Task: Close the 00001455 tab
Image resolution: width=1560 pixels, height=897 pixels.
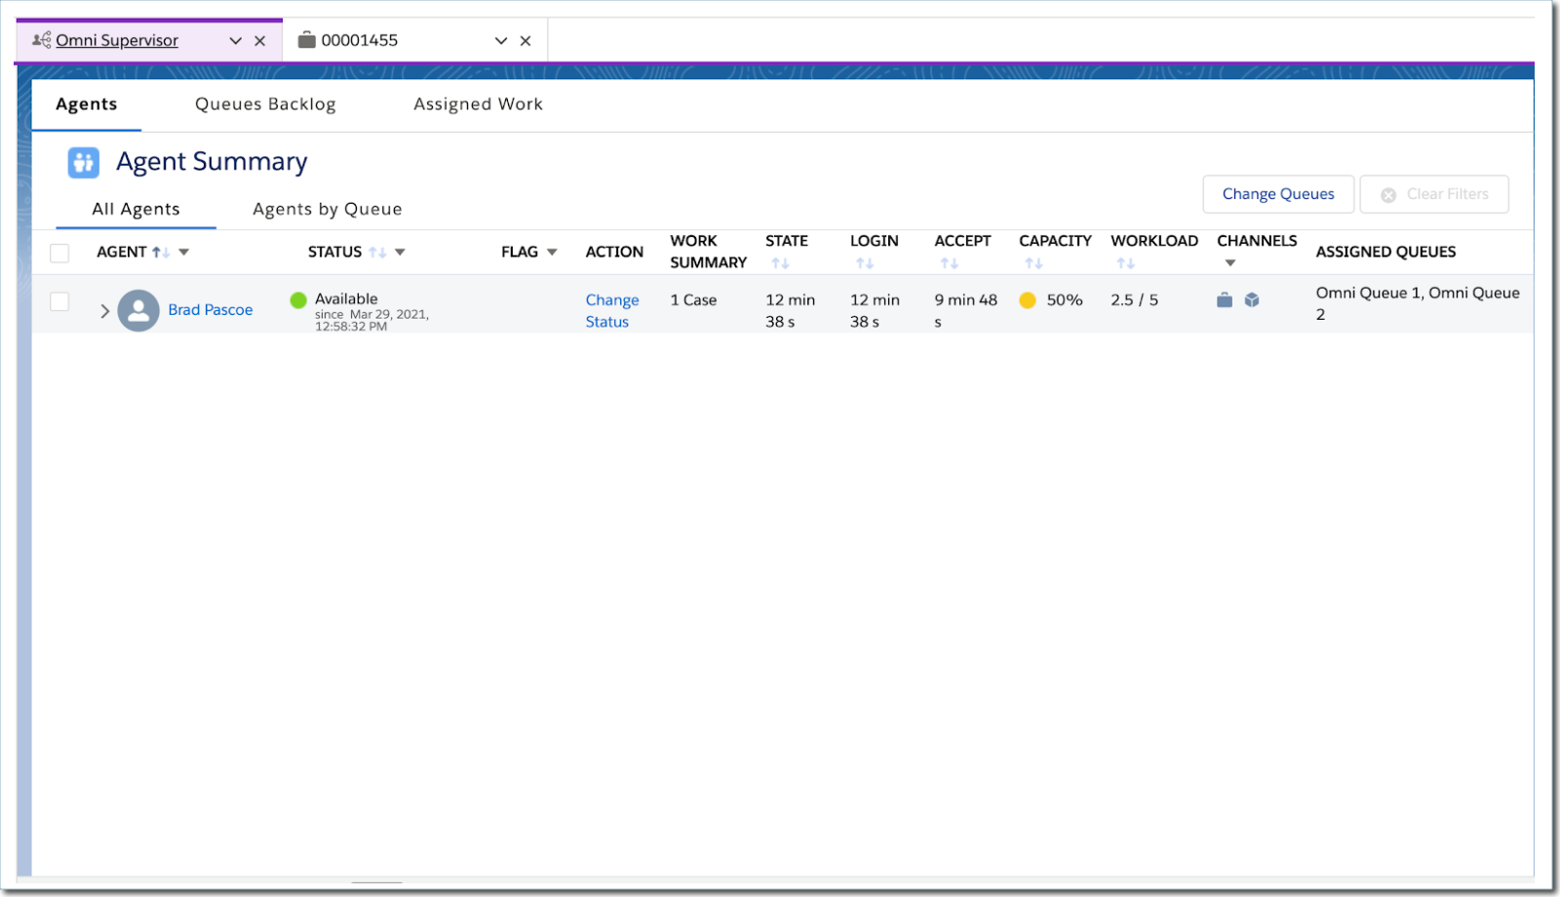Action: click(x=526, y=41)
